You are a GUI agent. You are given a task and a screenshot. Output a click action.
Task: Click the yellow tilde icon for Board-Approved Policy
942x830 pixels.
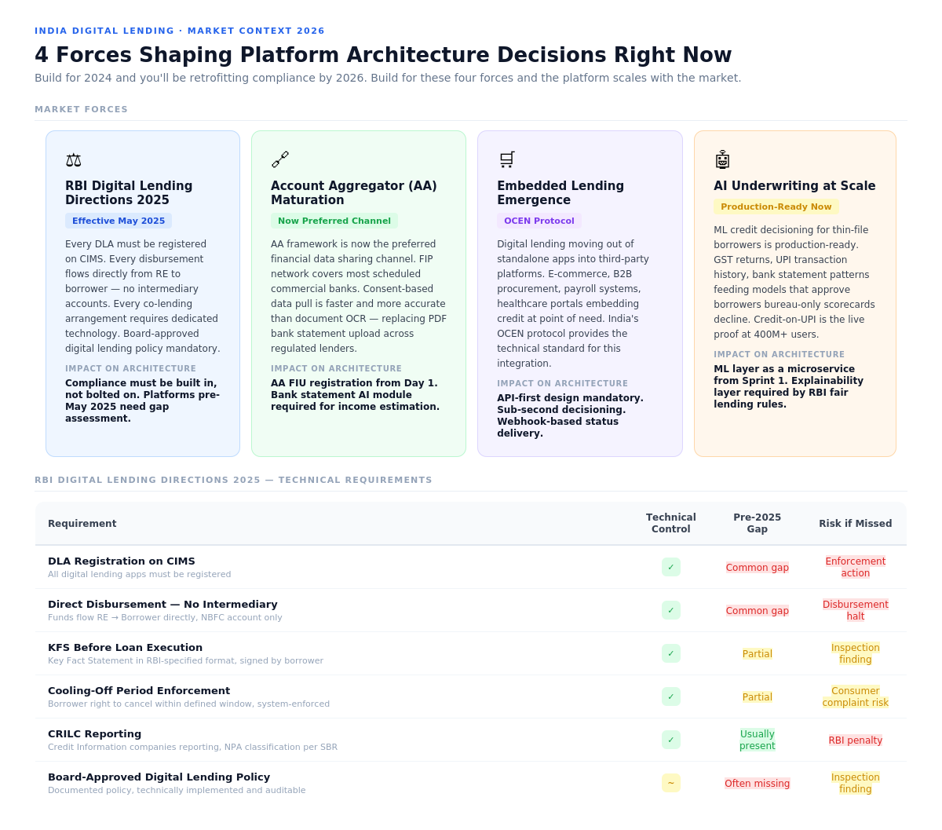(671, 783)
